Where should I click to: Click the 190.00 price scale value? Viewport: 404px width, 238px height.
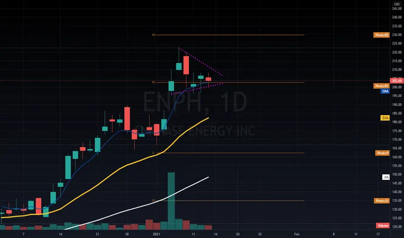tap(397, 105)
